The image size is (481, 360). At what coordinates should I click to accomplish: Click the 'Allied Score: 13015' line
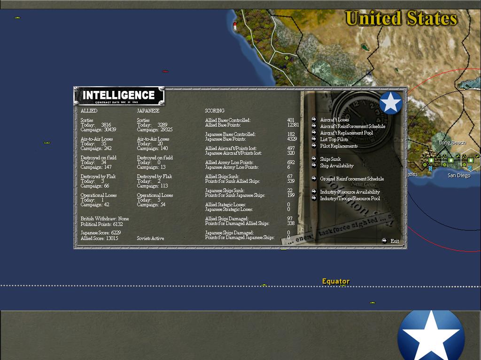click(x=99, y=238)
